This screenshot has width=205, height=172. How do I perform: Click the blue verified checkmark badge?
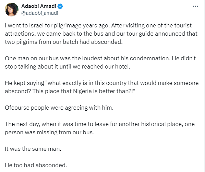[60, 6]
